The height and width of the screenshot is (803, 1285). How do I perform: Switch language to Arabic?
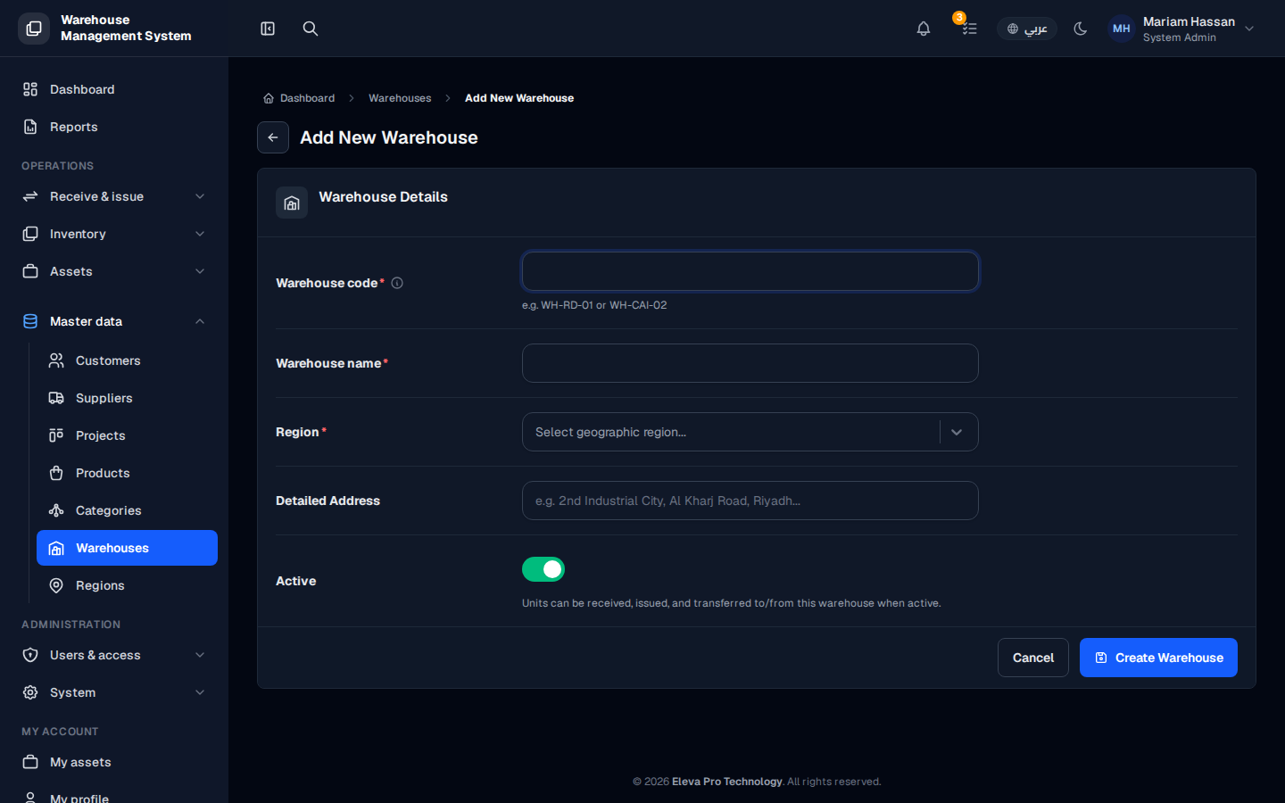pyautogui.click(x=1027, y=29)
